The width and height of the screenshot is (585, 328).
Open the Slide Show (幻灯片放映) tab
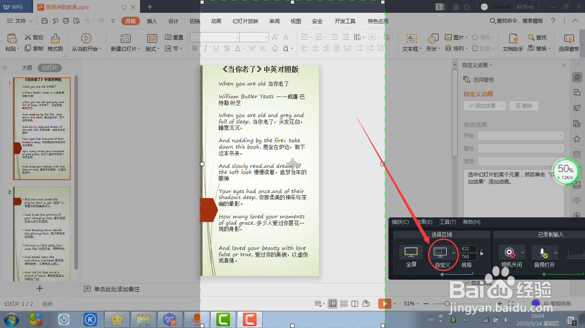click(x=245, y=21)
